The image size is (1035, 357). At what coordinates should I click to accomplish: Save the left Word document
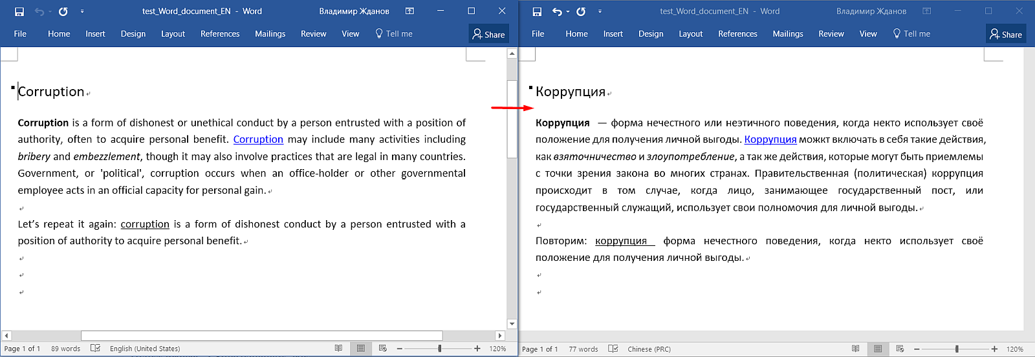[19, 12]
